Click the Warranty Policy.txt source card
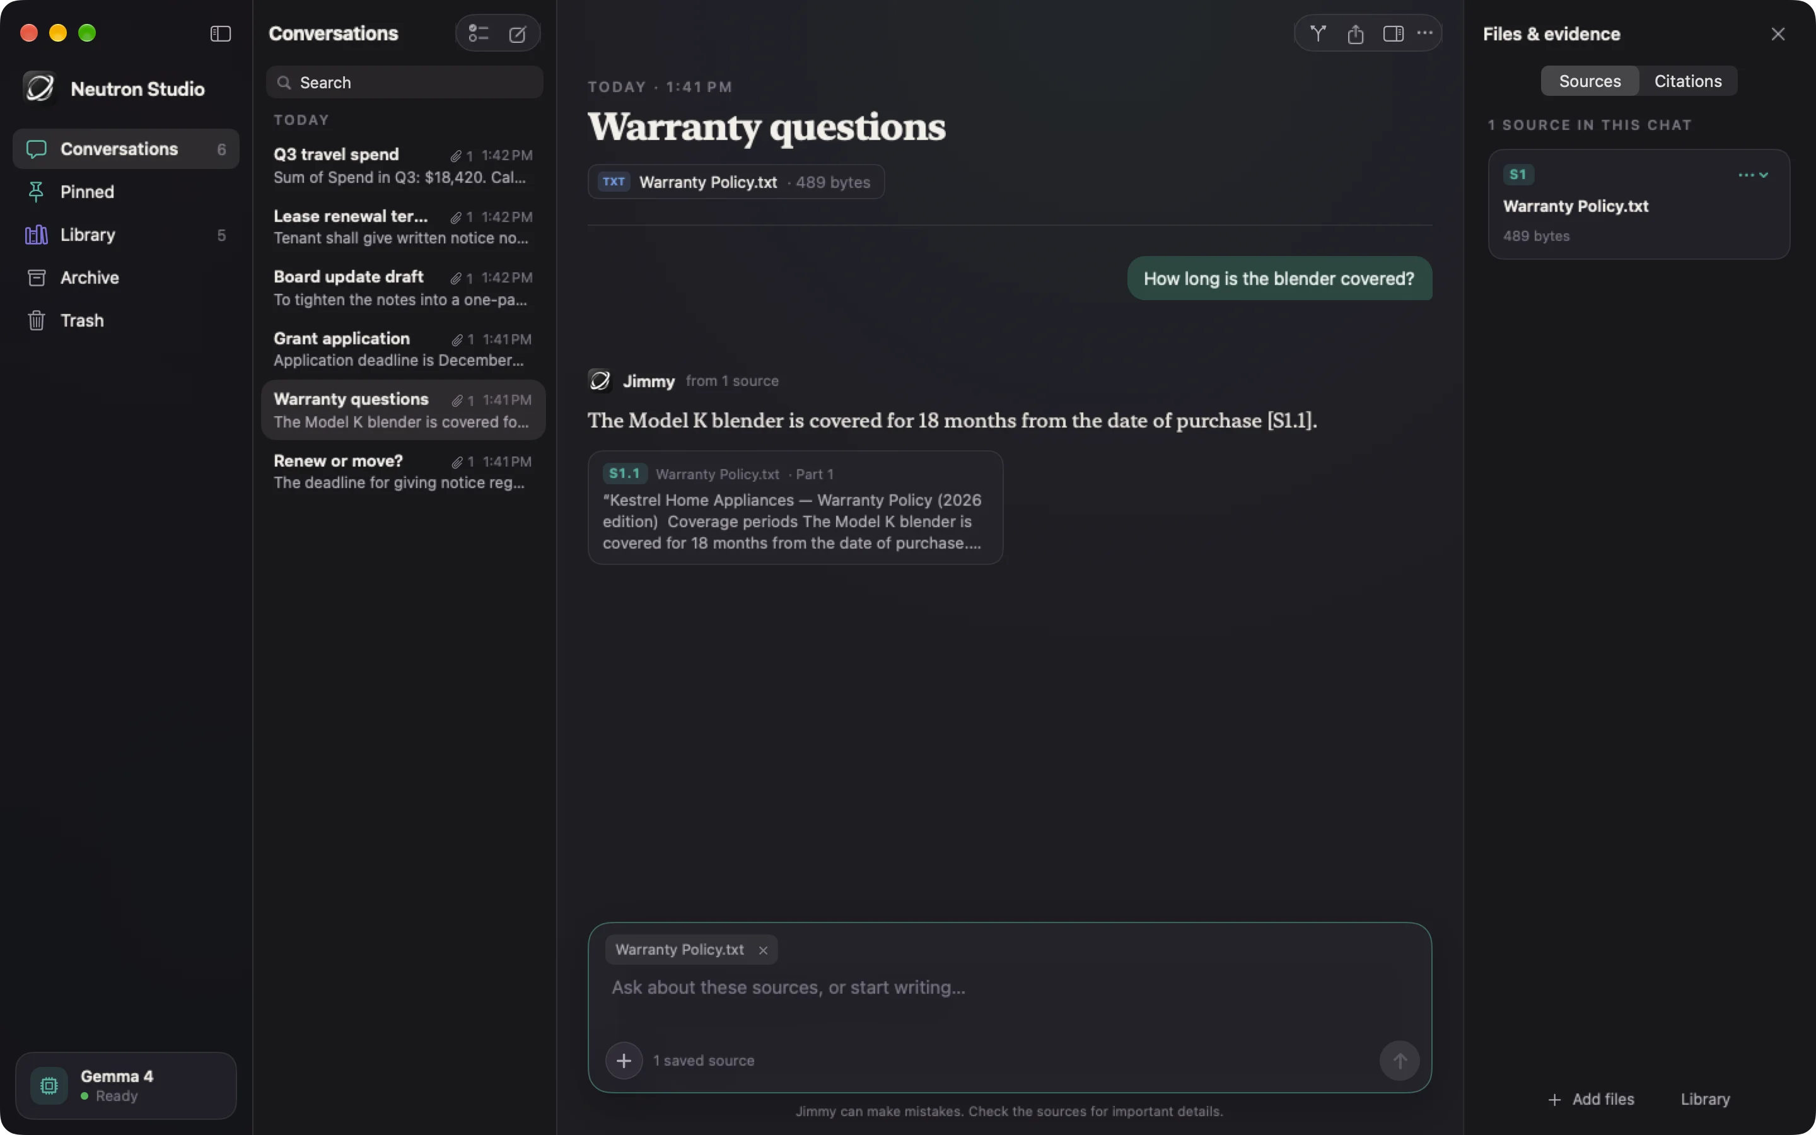This screenshot has width=1816, height=1135. [1639, 204]
